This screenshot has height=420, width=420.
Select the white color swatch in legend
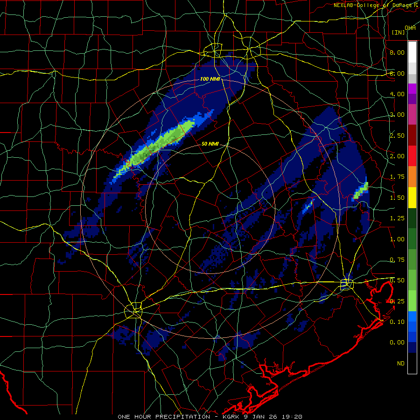[412, 52]
